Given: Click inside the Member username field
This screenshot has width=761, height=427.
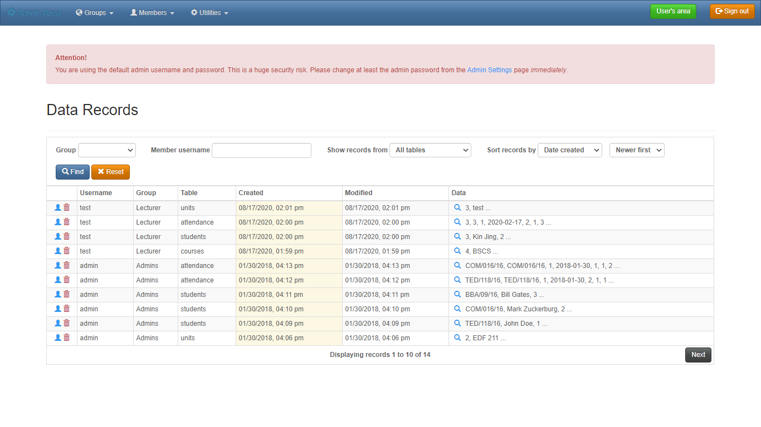Looking at the screenshot, I should [x=261, y=150].
